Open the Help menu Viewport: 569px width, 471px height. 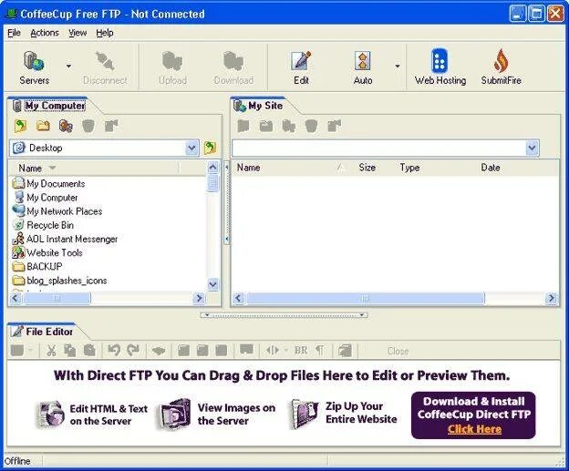tap(105, 33)
